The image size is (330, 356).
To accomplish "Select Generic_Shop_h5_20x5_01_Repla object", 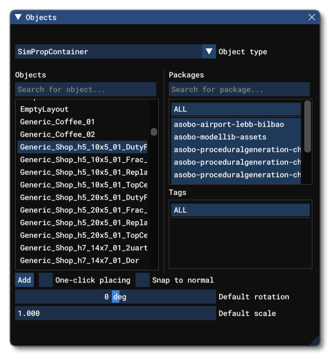I will click(x=82, y=223).
